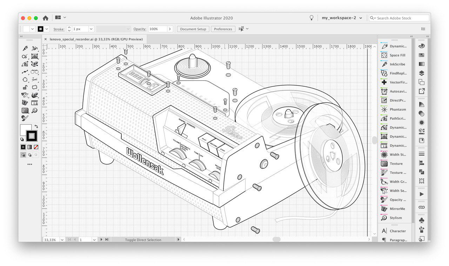Open the Autosavi... panel

click(x=393, y=91)
